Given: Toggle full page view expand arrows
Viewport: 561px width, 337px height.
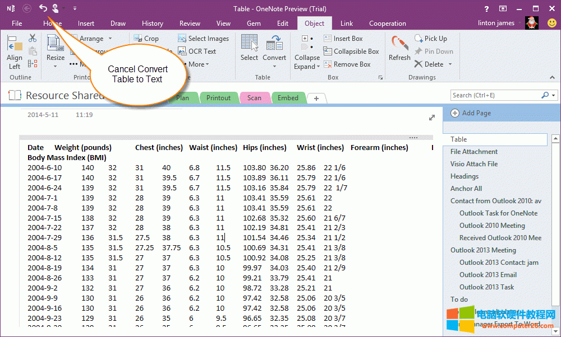Looking at the screenshot, I should pos(432,118).
